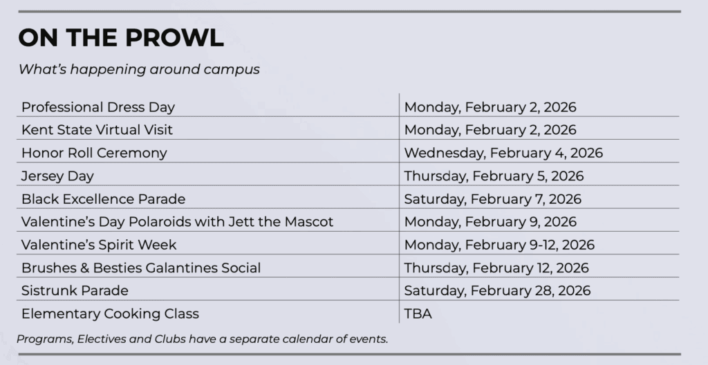Click the Thursday, February 12, 2026 date

[496, 268]
